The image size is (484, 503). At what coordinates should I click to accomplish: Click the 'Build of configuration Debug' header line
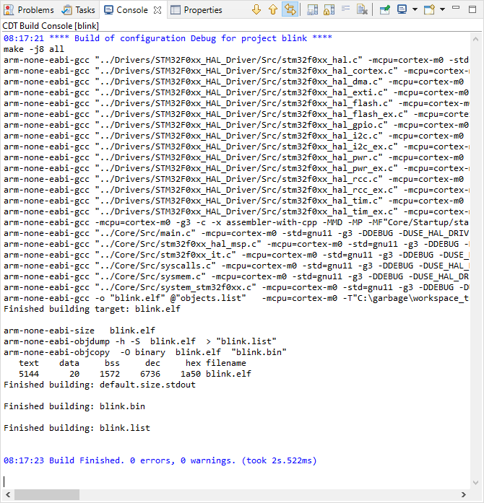click(x=168, y=38)
